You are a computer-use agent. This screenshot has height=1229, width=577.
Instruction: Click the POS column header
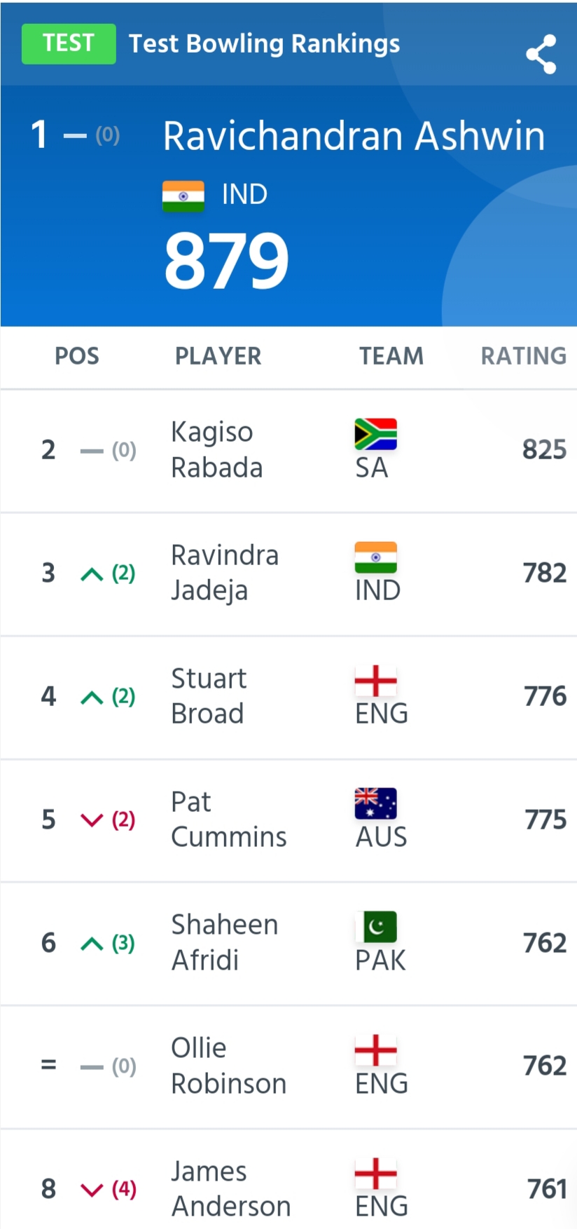pos(77,356)
